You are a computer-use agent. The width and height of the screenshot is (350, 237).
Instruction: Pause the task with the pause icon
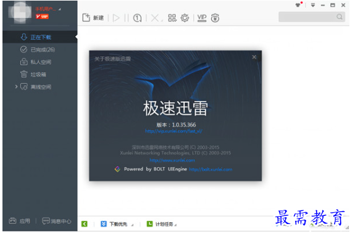127,18
